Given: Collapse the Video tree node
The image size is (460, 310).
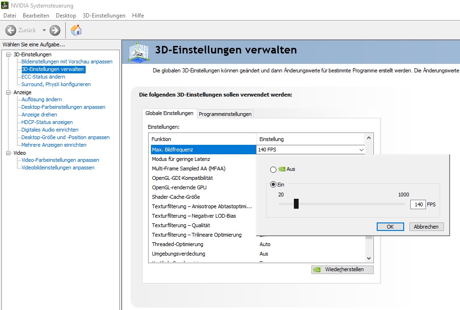Looking at the screenshot, I should click(8, 153).
